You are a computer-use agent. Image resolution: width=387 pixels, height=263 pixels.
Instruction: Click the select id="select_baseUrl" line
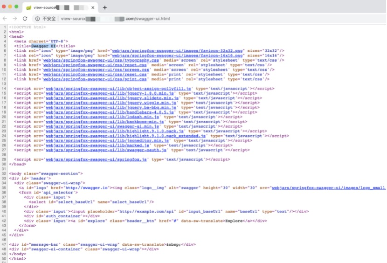coord(91,202)
